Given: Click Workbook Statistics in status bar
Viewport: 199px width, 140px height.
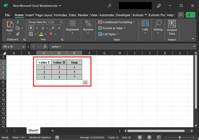Looking at the screenshot, I should (40, 137).
